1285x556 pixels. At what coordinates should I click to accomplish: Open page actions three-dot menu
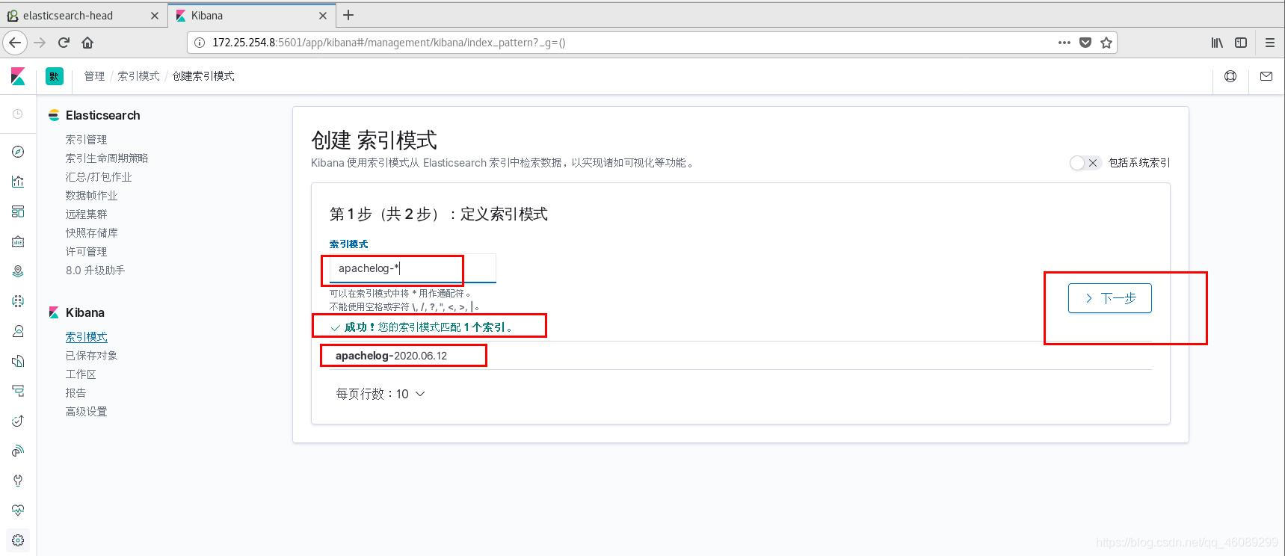[1064, 43]
